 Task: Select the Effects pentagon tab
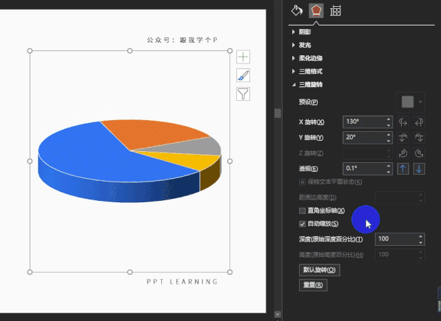(316, 11)
